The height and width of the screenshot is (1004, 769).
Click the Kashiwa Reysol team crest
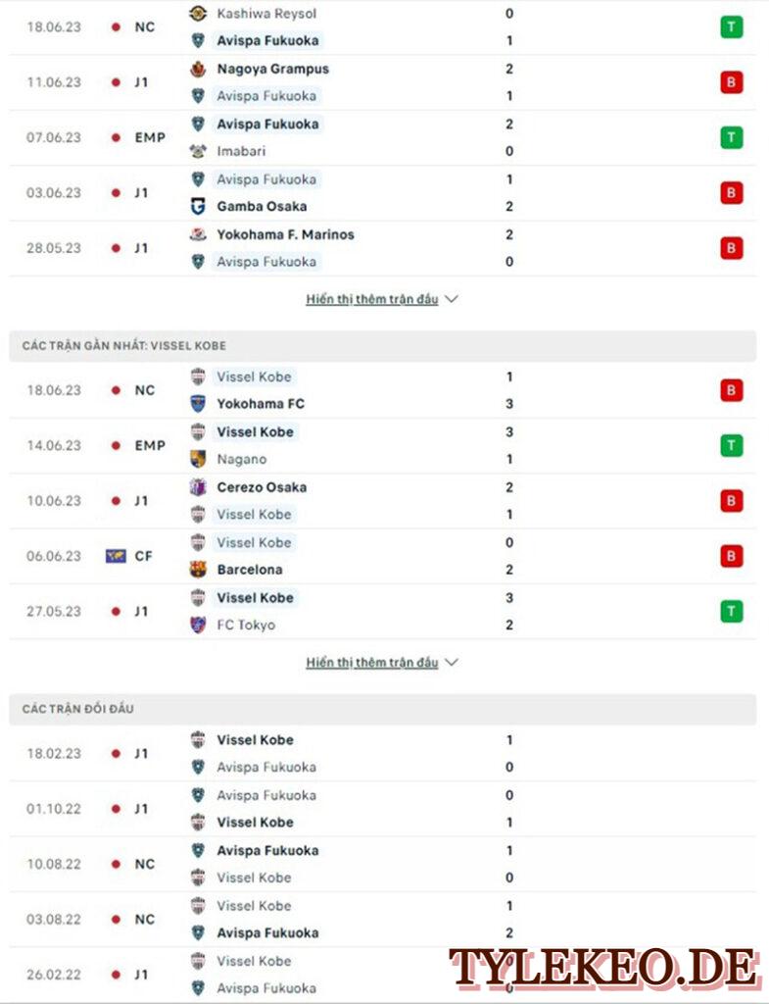click(198, 14)
